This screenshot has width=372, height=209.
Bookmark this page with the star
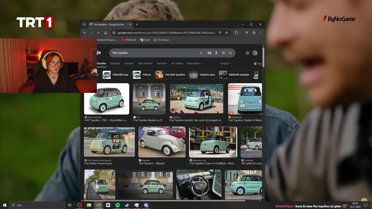pos(226,33)
